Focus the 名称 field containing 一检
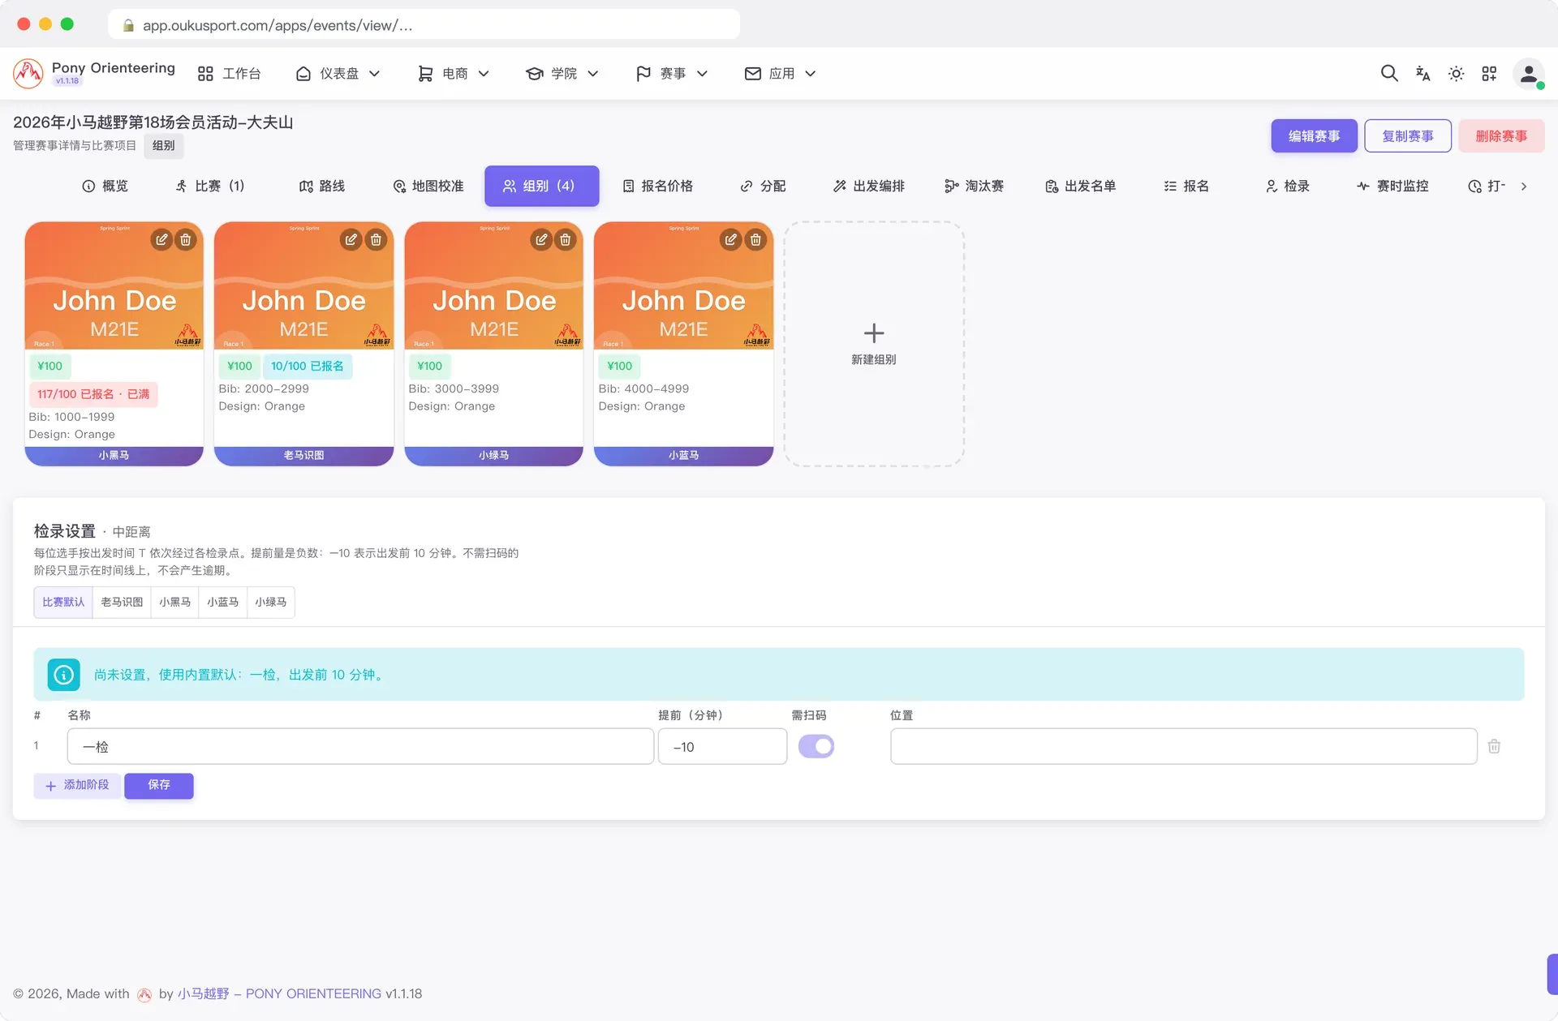The height and width of the screenshot is (1021, 1558). [x=360, y=746]
